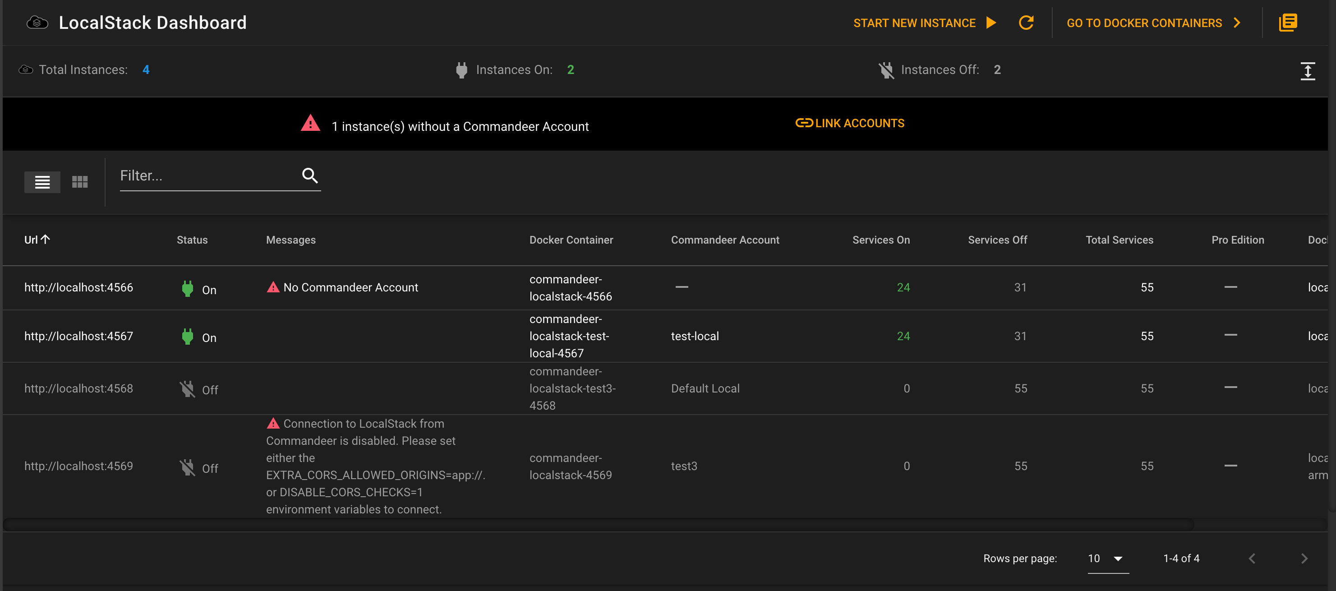Click play arrow icon beside START NEW INSTANCE
Screen dimensions: 1336x591
(x=991, y=23)
